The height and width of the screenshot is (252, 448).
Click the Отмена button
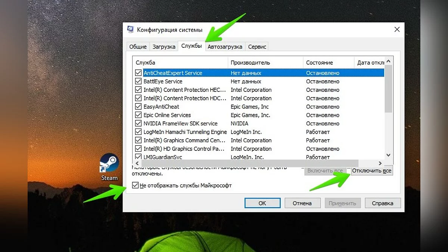coord(302,203)
